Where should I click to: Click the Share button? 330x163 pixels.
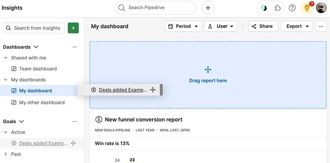pyautogui.click(x=263, y=26)
